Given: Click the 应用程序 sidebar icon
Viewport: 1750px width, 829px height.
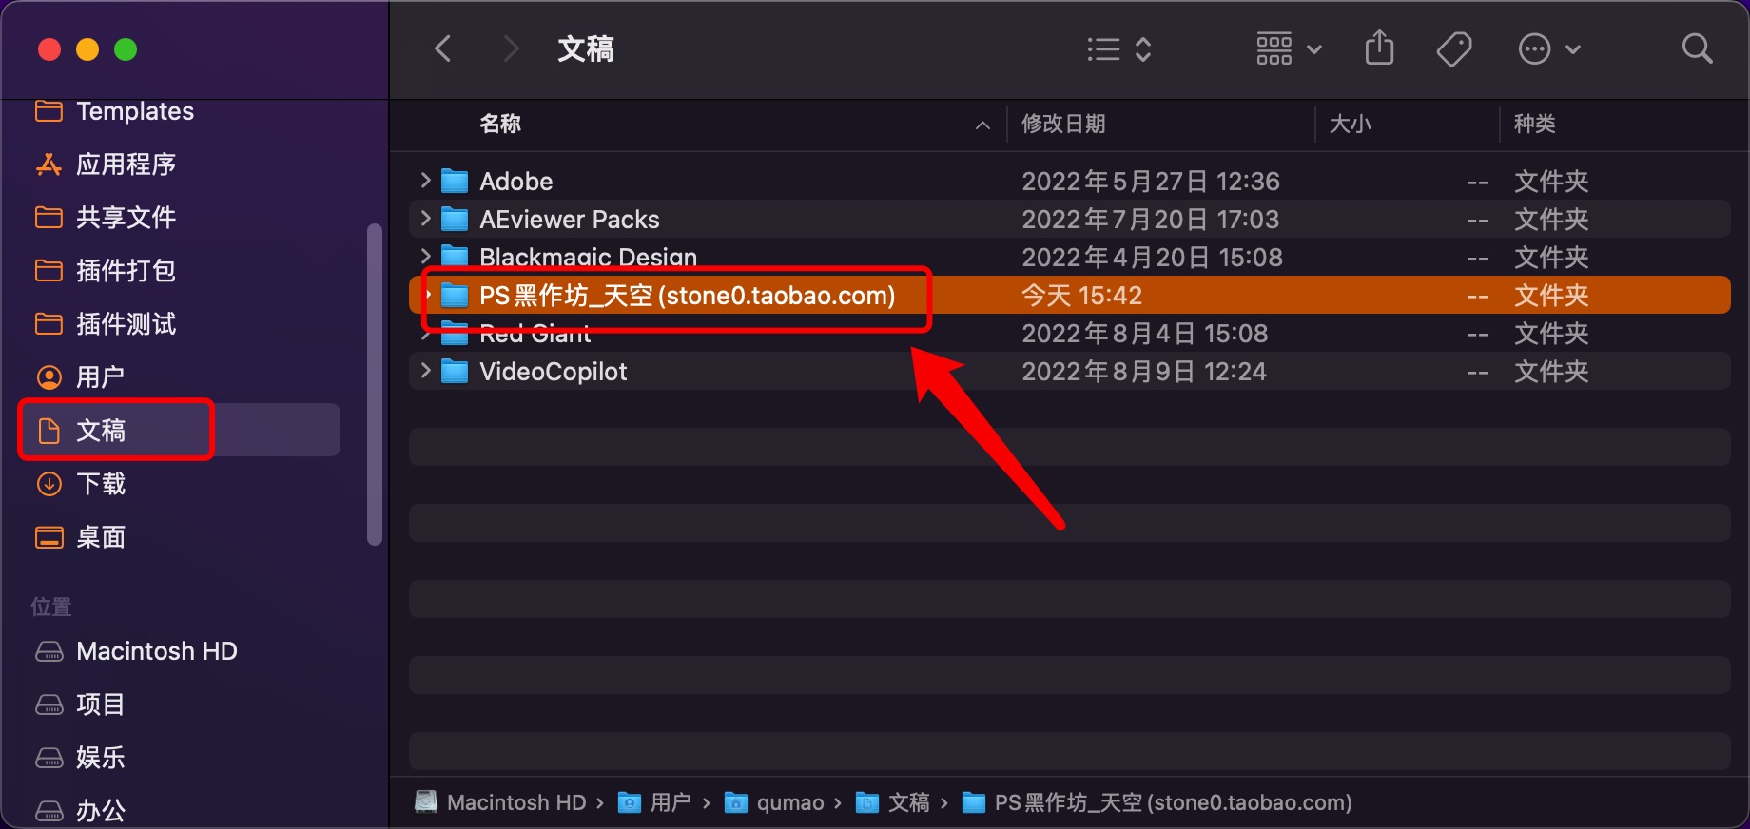Looking at the screenshot, I should 49,164.
